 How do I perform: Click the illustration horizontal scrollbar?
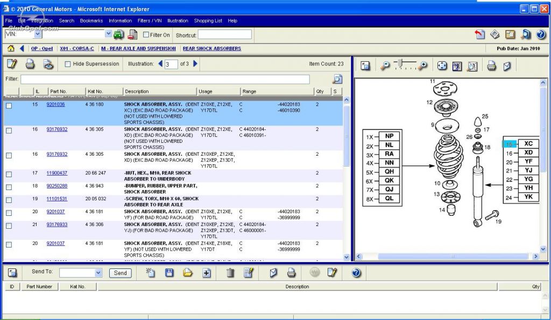[x=452, y=256]
